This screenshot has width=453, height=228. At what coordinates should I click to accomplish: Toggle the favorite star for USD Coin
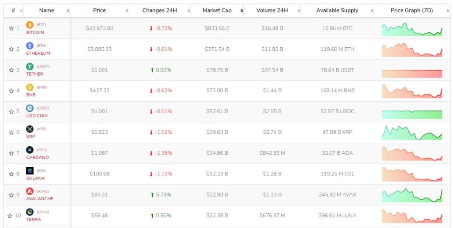(x=11, y=111)
